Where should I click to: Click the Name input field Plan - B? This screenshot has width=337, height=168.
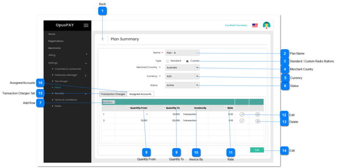tap(182, 53)
